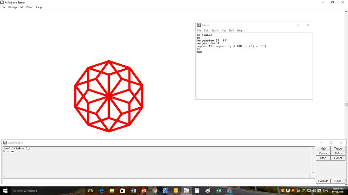Viewport: 348px width, 195px height.
Task: Open the taskbar icon left of orange notes
Action: (x=165, y=191)
